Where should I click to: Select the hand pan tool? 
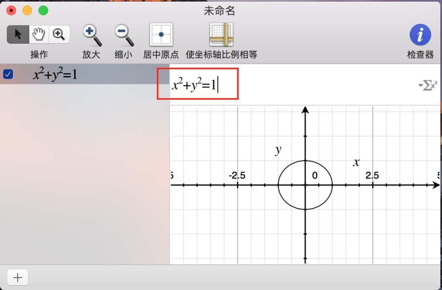[x=39, y=34]
